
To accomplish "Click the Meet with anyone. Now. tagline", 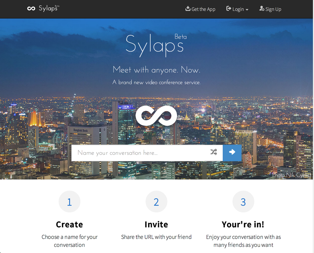I will (156, 70).
